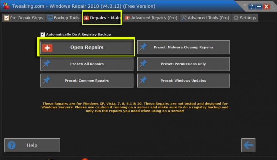The width and height of the screenshot is (277, 160).
Task: Pick Preset: Permissions Only
Action: coord(184,64)
